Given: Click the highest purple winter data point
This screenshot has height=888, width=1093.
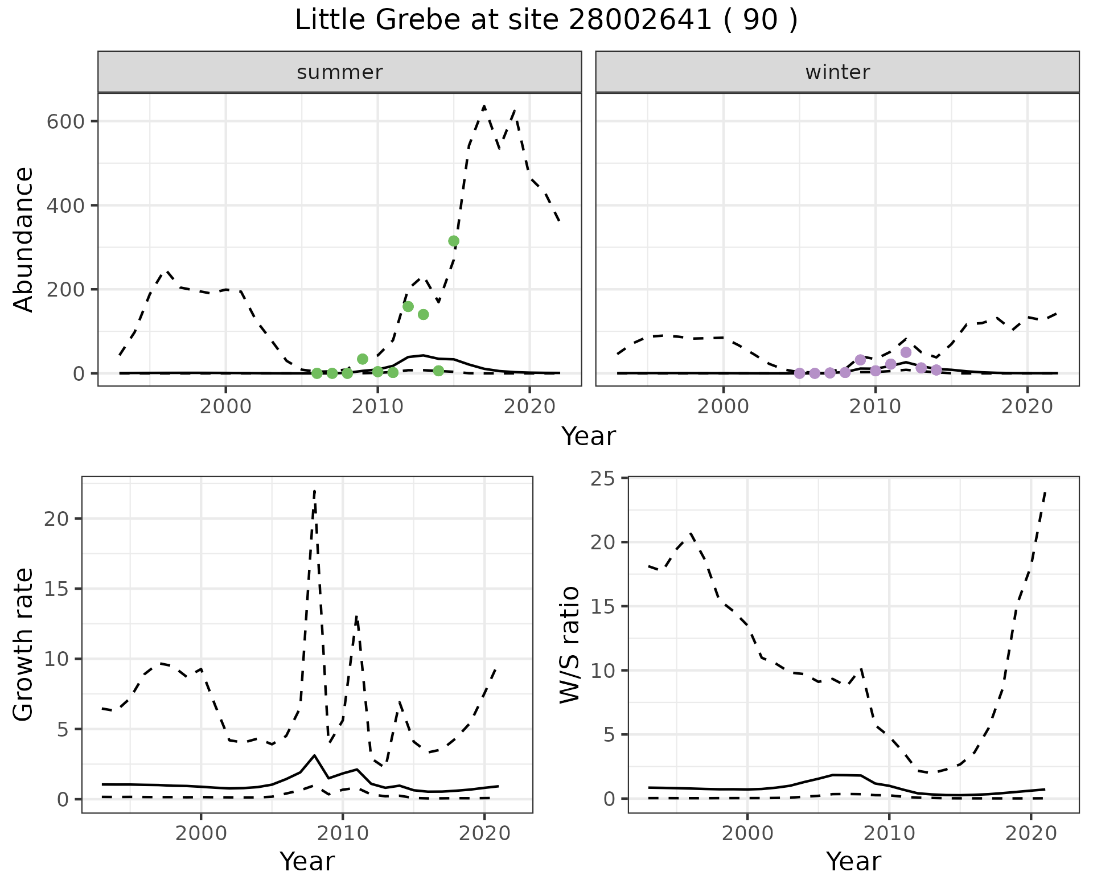Looking at the screenshot, I should [906, 352].
